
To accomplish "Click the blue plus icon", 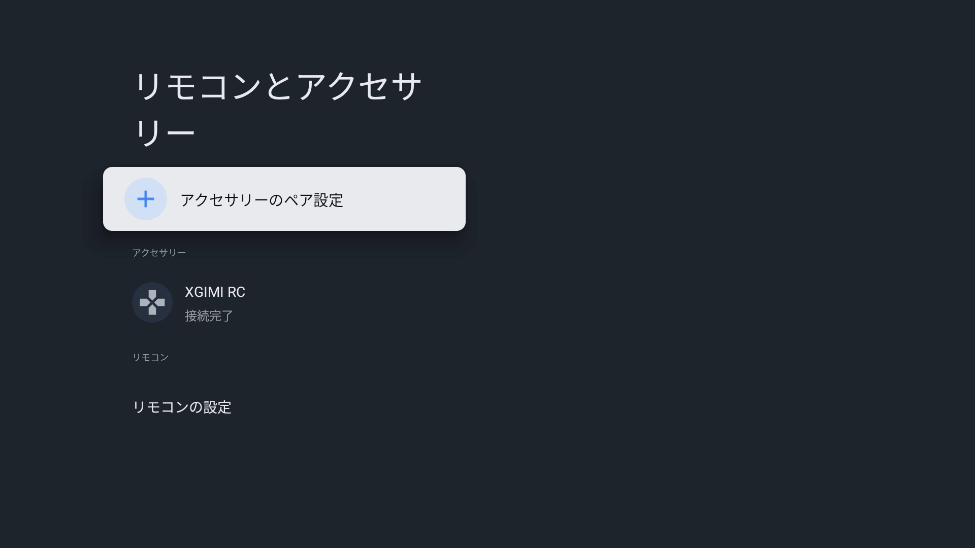I will tap(146, 199).
